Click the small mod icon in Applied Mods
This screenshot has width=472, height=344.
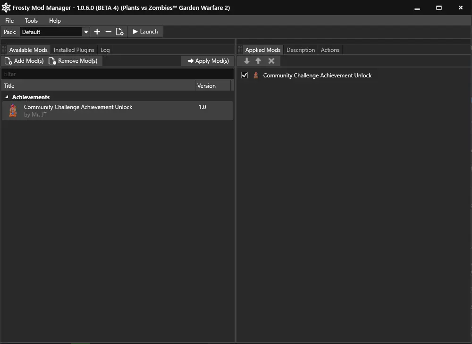click(256, 75)
